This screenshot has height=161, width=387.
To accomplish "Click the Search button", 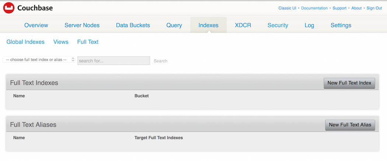I will click(x=160, y=61).
